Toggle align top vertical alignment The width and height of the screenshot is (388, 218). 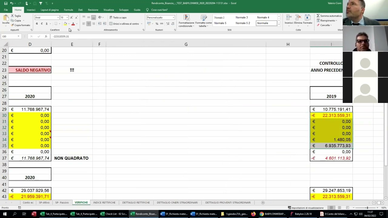coord(84,18)
